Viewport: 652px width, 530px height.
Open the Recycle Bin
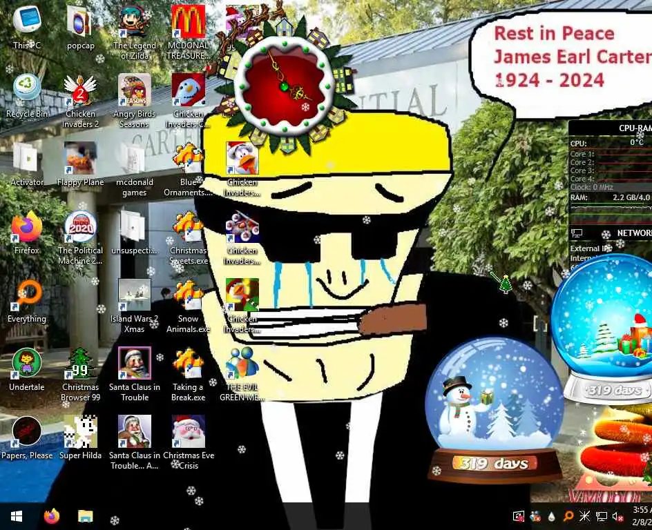pos(27,97)
